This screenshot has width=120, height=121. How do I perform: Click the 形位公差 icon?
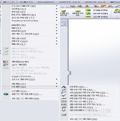64,102
